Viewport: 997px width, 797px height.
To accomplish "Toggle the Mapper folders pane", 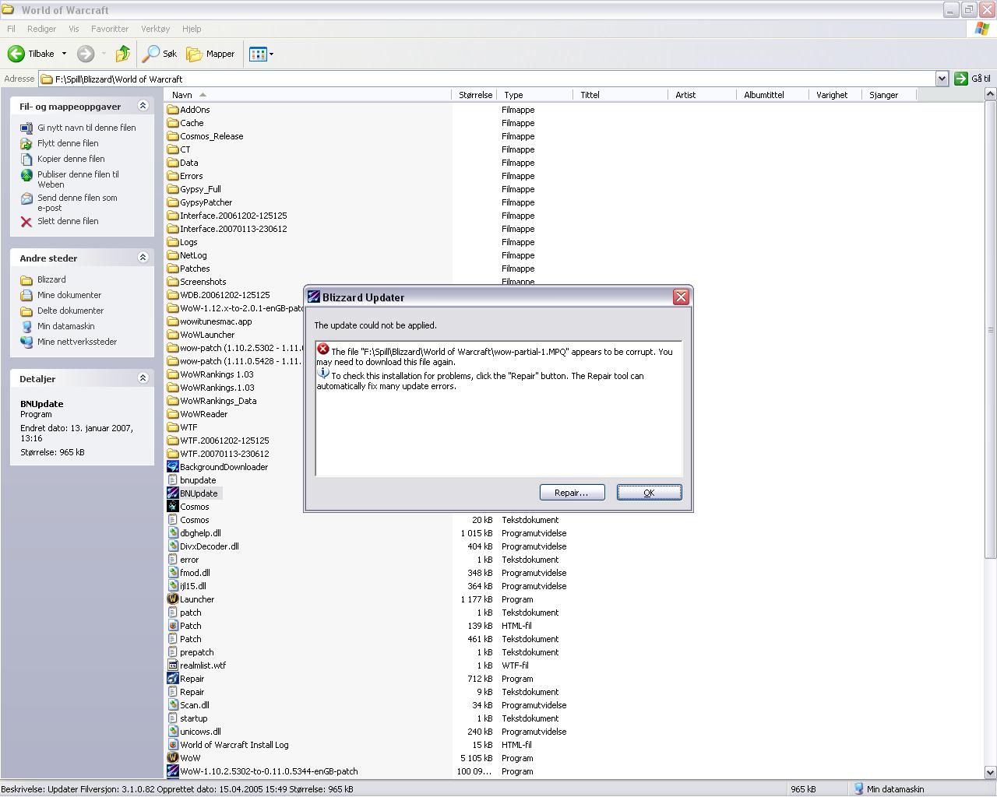I will pyautogui.click(x=210, y=54).
